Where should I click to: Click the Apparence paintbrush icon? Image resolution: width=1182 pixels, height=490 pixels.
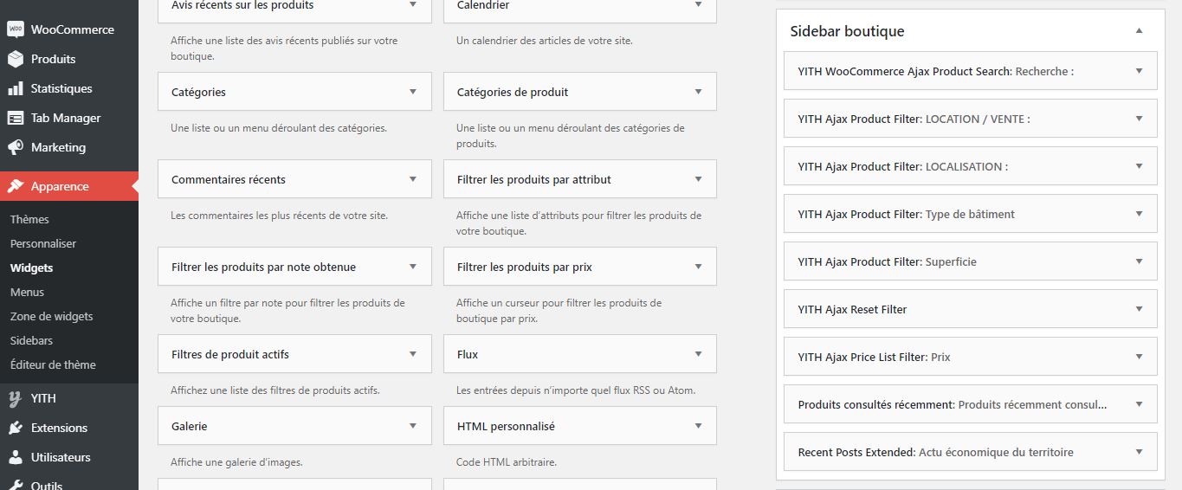tap(16, 186)
